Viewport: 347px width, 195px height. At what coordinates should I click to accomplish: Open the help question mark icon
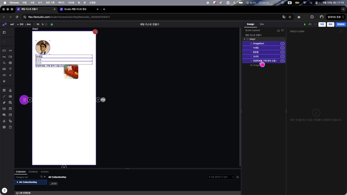(x=4, y=190)
